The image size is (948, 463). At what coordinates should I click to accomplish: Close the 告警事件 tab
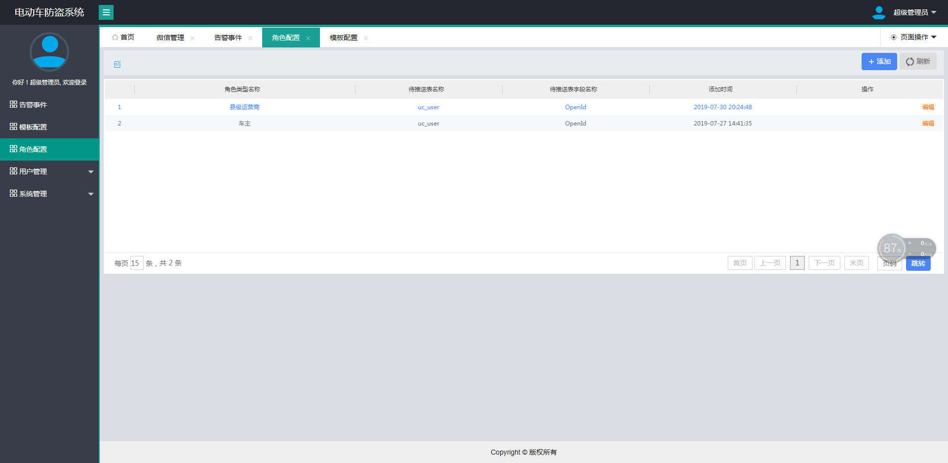pyautogui.click(x=250, y=38)
